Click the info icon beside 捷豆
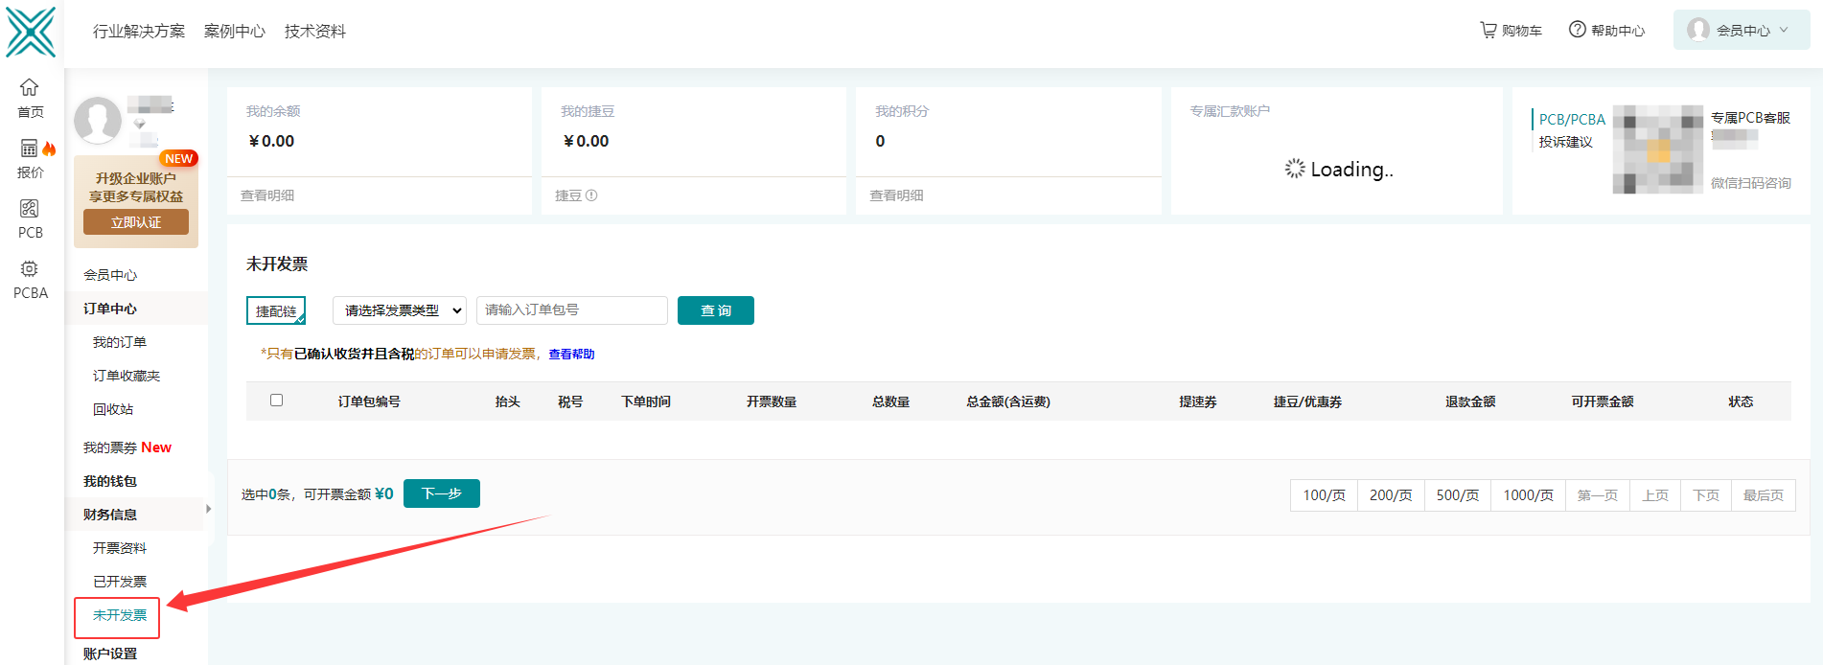Screen dimensions: 1823x665 pos(591,195)
